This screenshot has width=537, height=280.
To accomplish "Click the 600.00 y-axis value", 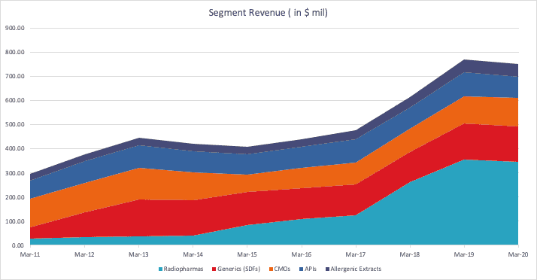I will [15, 100].
